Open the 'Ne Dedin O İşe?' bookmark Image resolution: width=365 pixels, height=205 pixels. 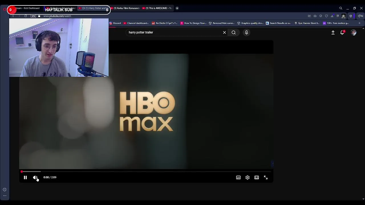pos(165,23)
